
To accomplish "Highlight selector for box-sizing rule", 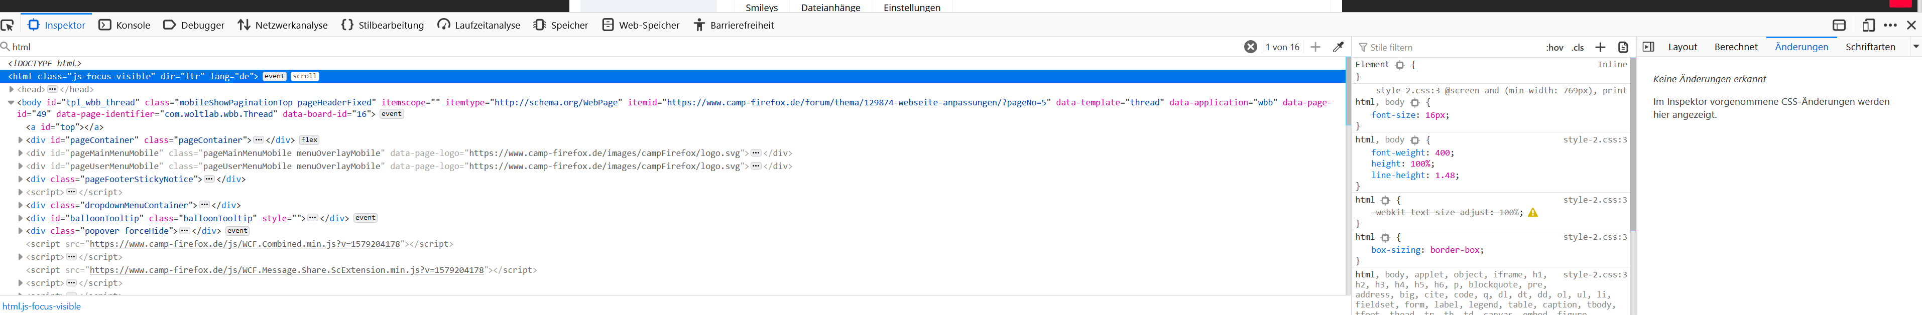I will point(1385,238).
